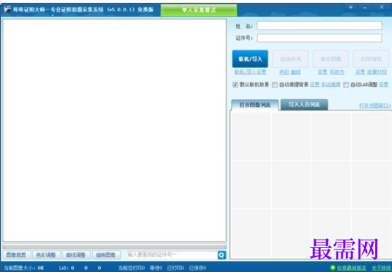
Task: Click the 图像裁剪 button
Action: (x=16, y=255)
